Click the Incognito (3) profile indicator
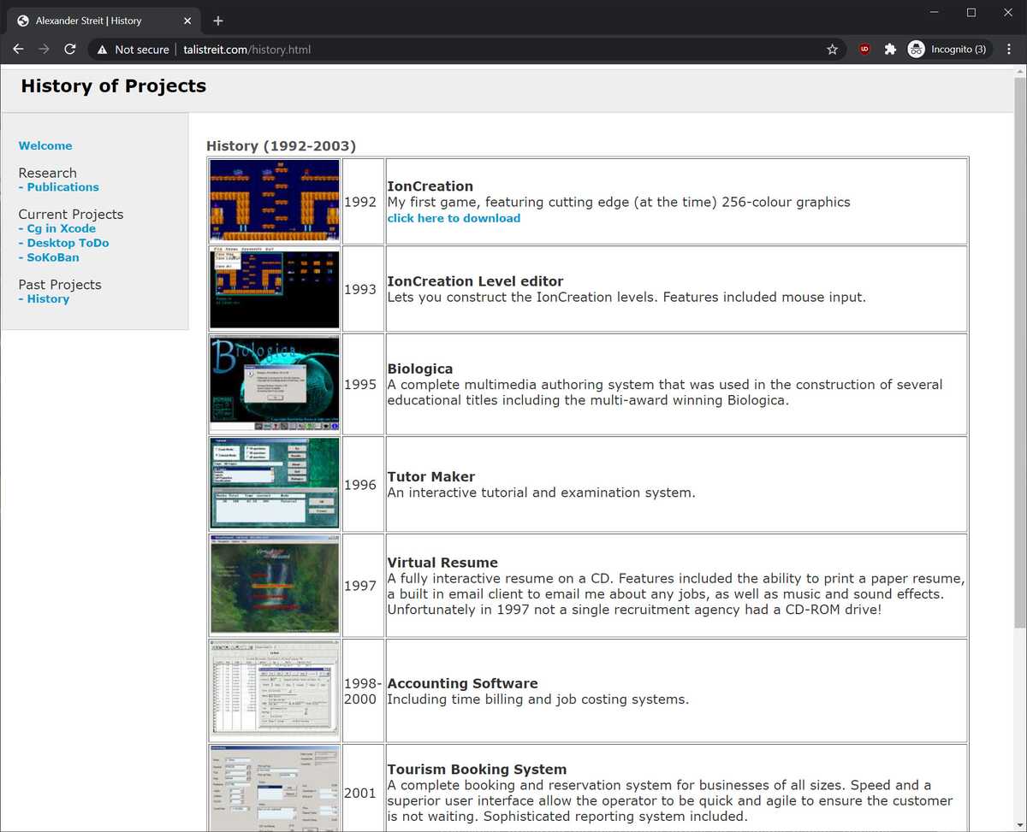 pos(949,50)
